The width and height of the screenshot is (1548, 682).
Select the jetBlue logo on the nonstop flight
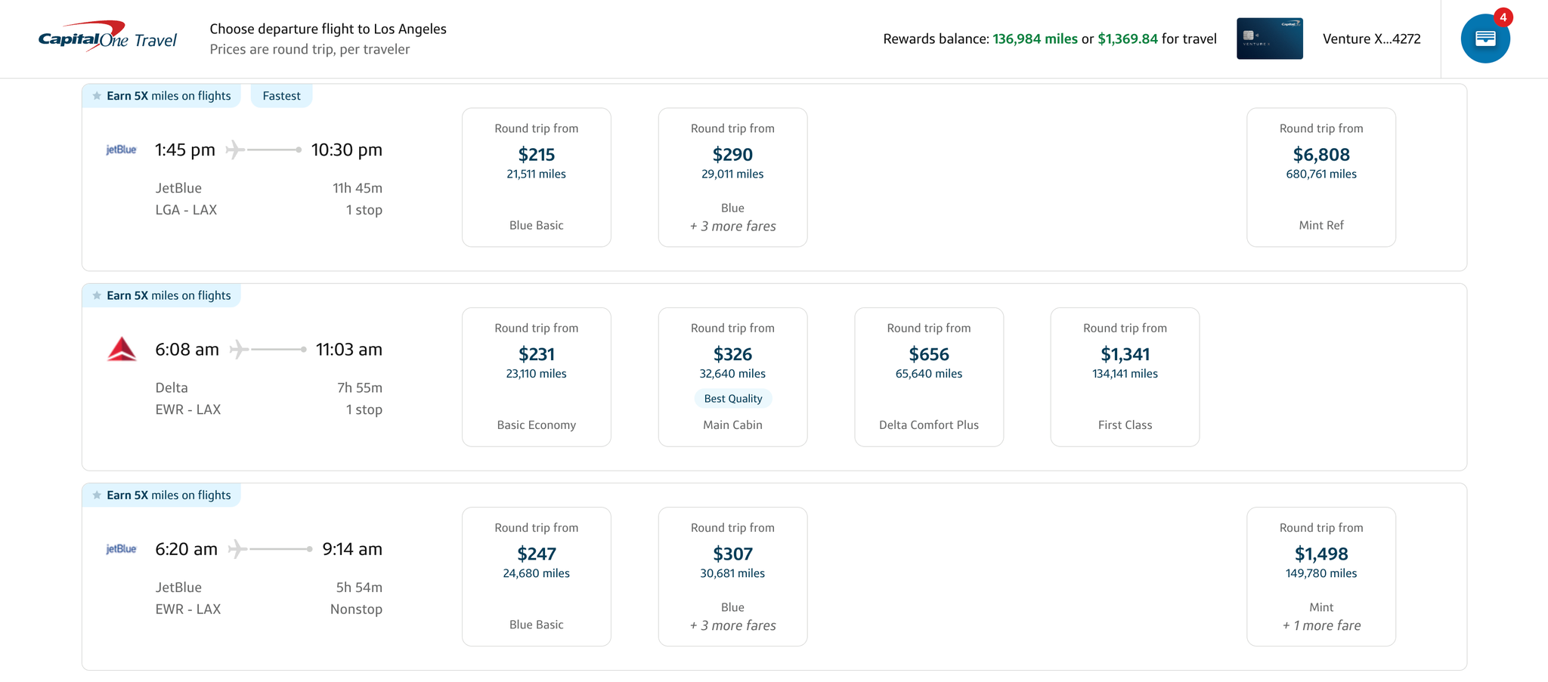click(120, 549)
